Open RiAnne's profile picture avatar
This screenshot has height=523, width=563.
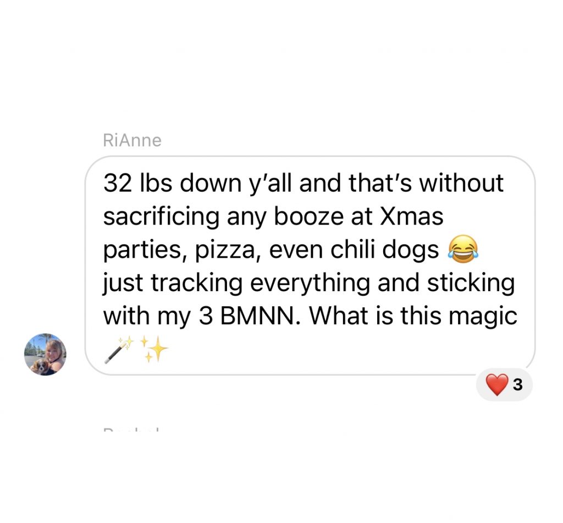tap(45, 355)
